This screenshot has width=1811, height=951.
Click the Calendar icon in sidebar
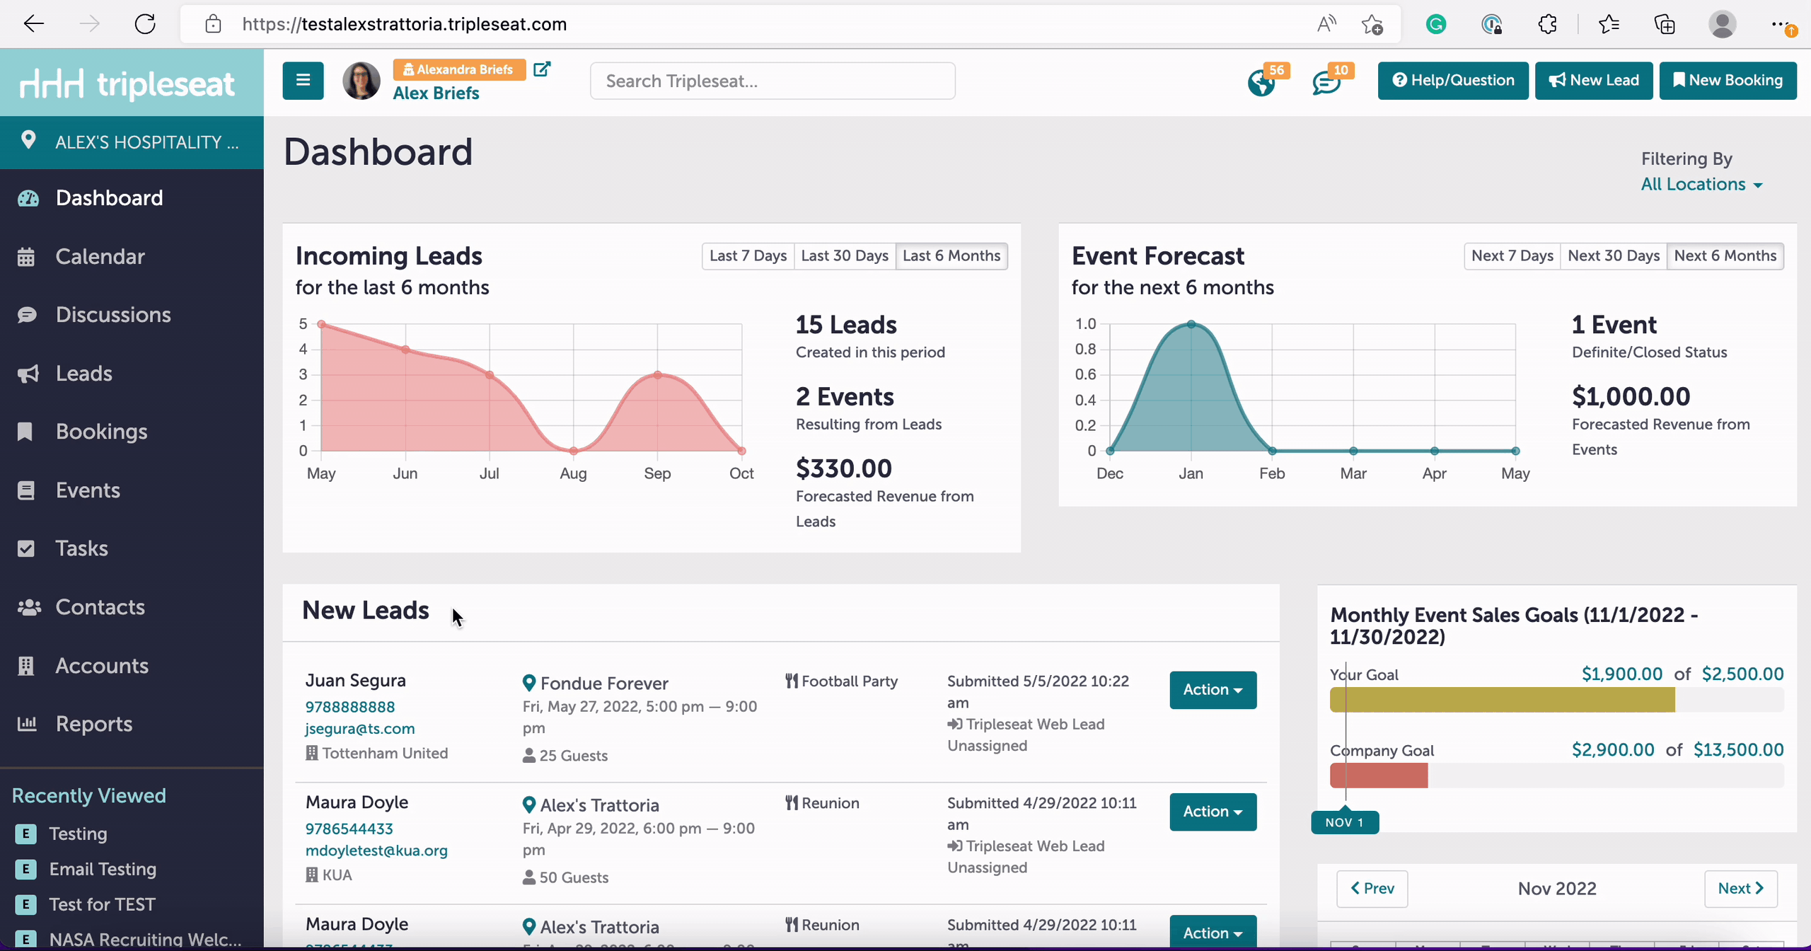coord(26,257)
